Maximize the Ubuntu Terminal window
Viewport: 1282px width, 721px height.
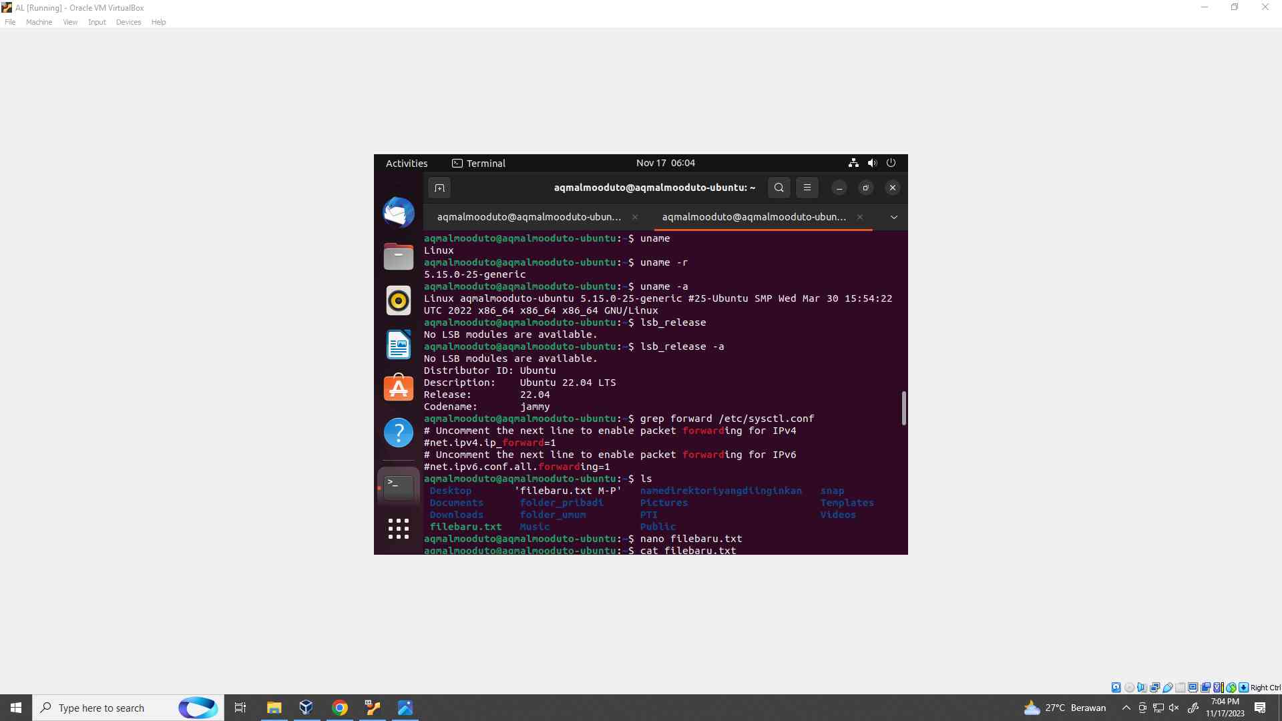(866, 188)
